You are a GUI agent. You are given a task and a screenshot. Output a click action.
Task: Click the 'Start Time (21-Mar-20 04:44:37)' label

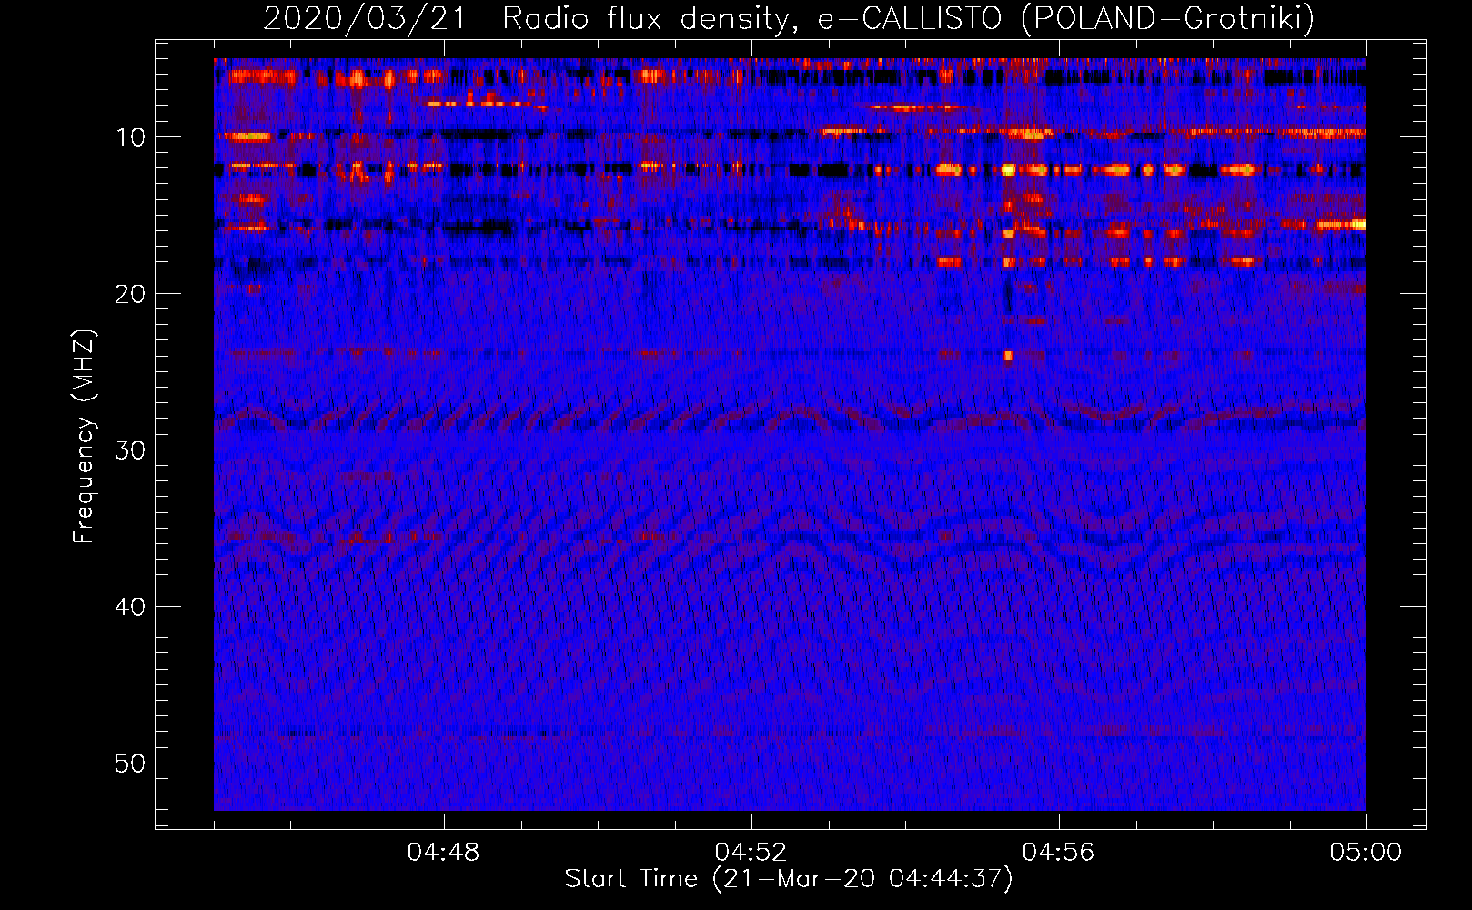[789, 879]
